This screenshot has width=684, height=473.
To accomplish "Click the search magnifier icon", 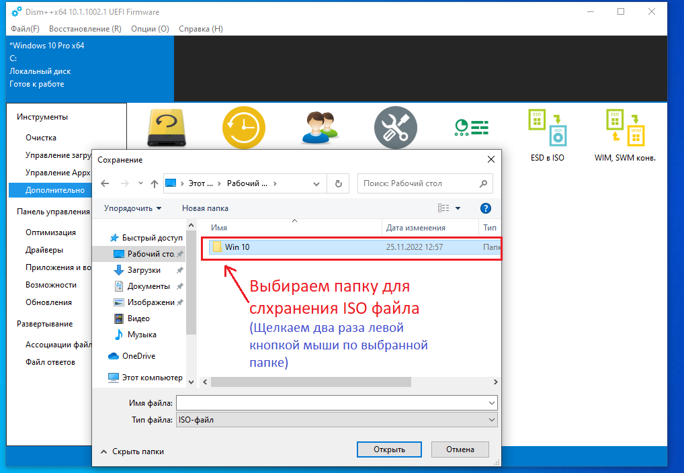I will (x=483, y=183).
